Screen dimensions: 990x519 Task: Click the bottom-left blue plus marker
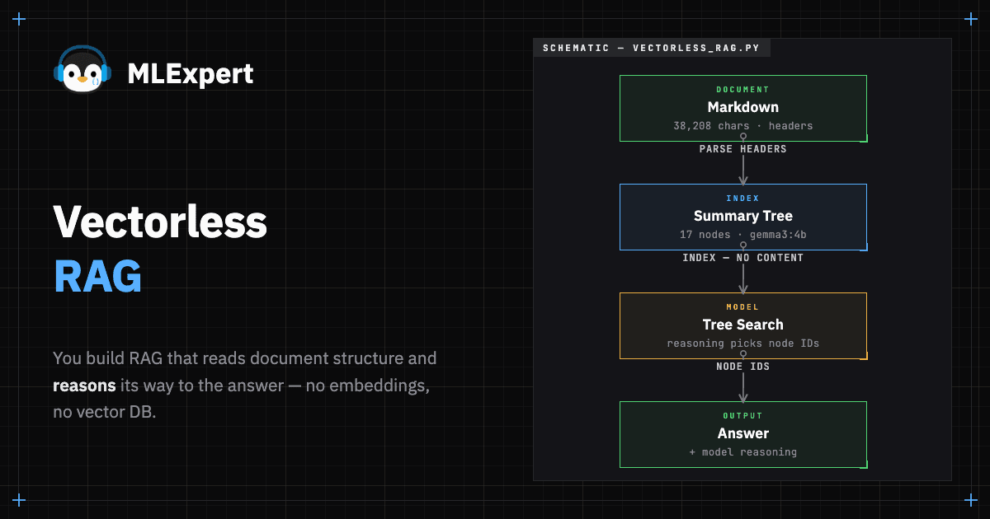tap(20, 500)
